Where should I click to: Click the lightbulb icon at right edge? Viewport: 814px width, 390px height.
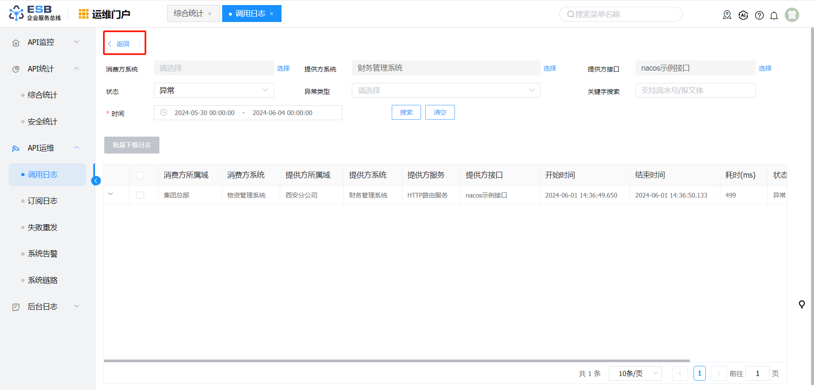point(802,304)
